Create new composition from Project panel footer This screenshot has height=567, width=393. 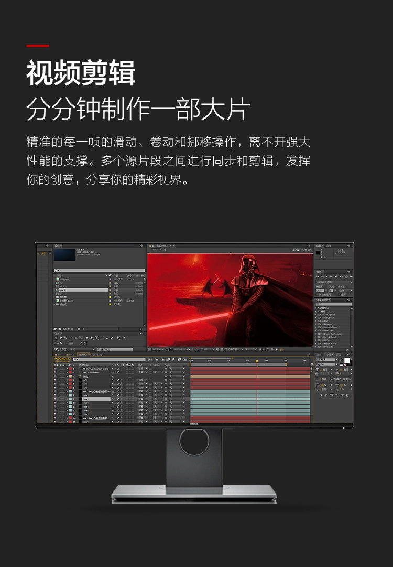click(x=64, y=329)
